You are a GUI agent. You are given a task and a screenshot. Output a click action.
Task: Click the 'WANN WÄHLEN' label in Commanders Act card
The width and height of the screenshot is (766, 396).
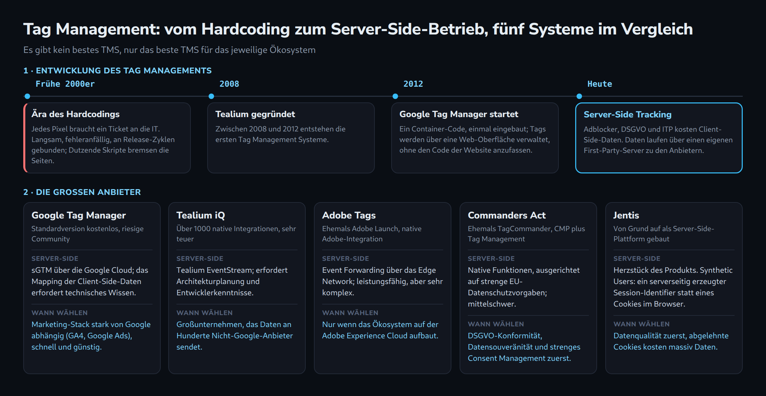496,324
